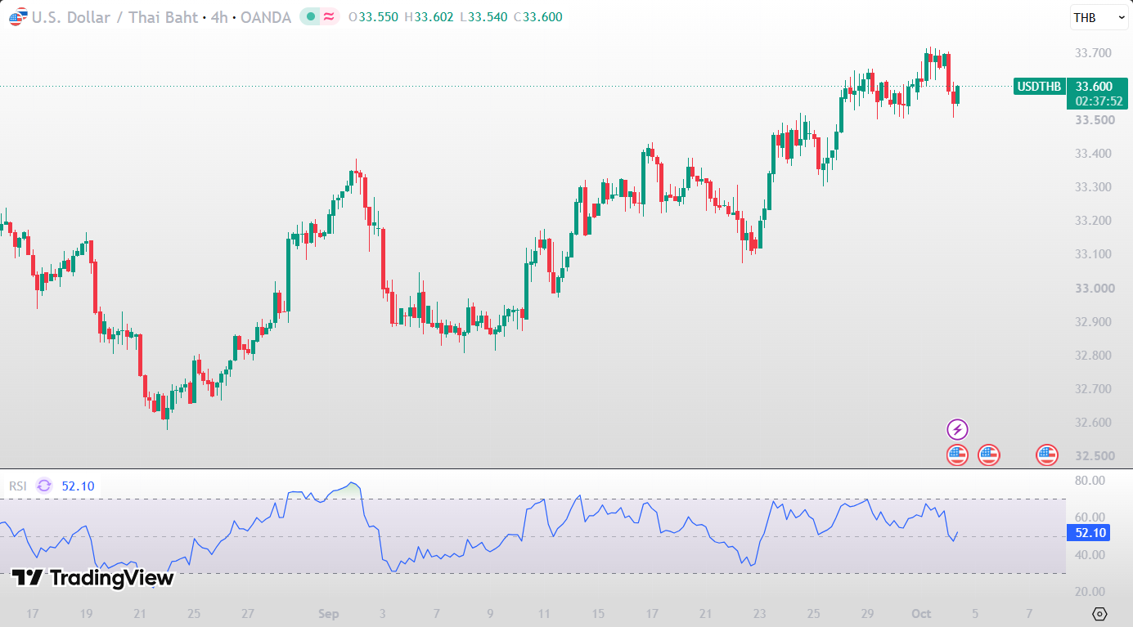Screen dimensions: 1133x627
Task: Click the 29 date label on the time axis
Action: pyautogui.click(x=867, y=613)
